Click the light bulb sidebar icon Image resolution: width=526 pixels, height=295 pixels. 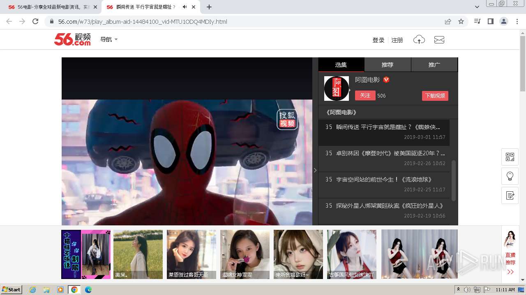pos(510,176)
